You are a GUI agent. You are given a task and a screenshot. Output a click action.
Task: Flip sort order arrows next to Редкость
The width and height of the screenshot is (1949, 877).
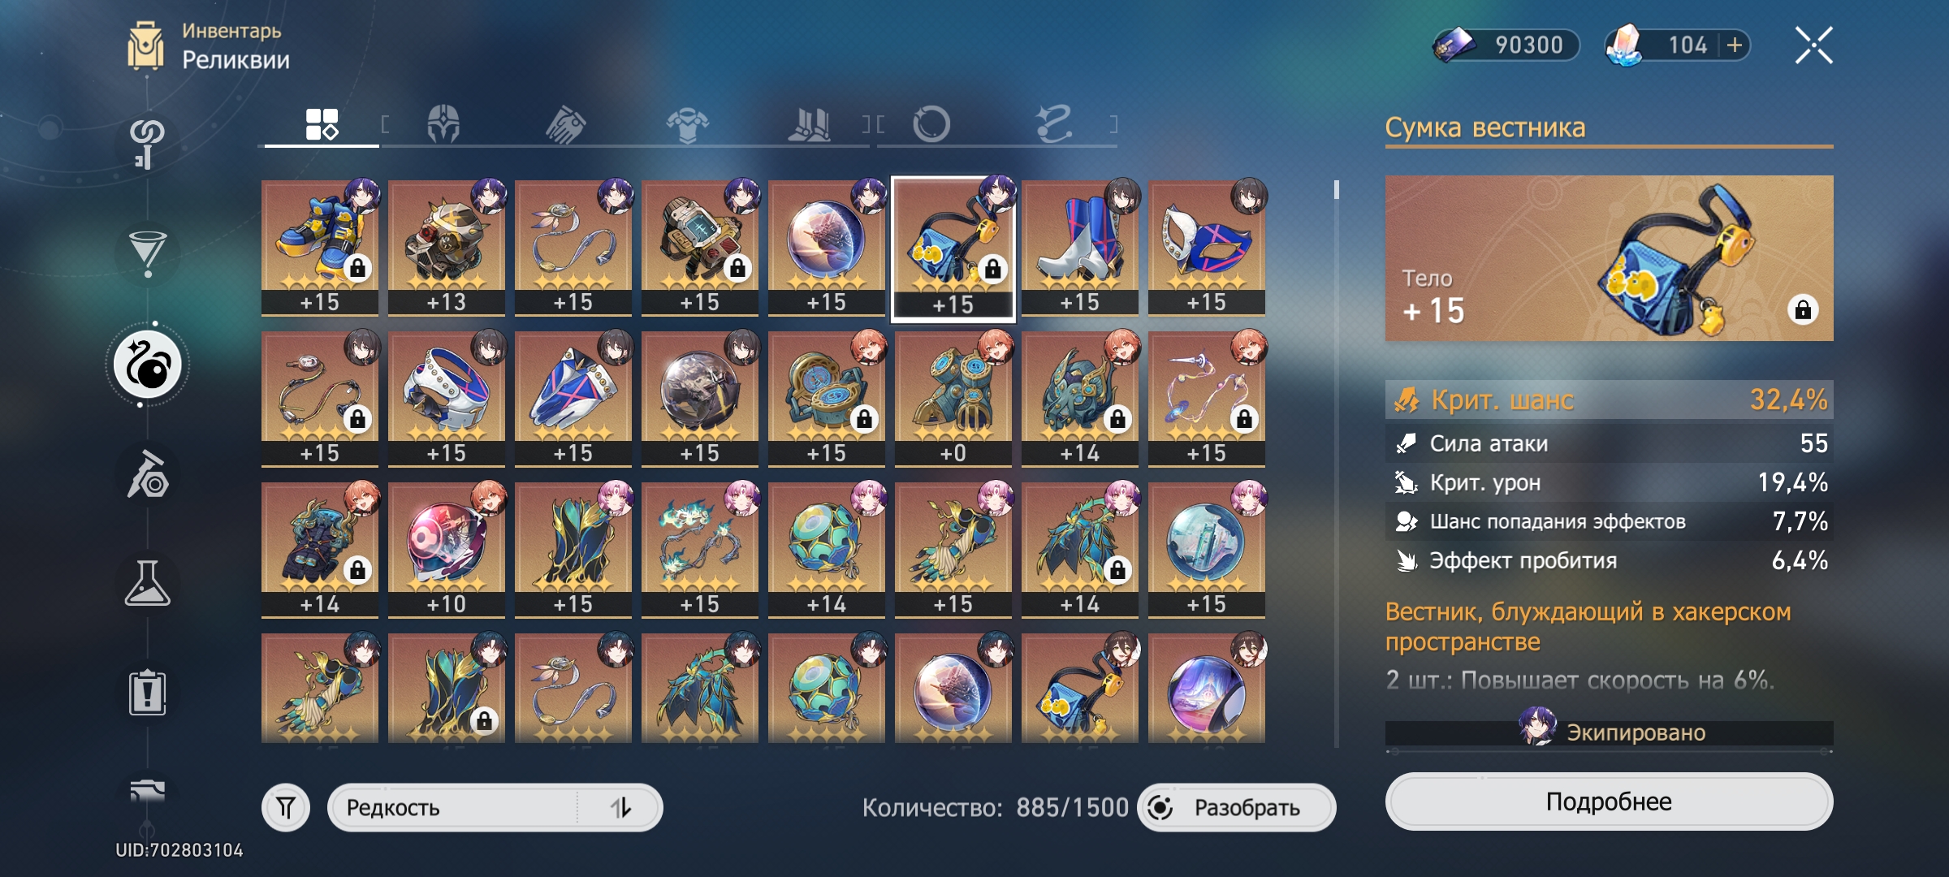pos(620,807)
